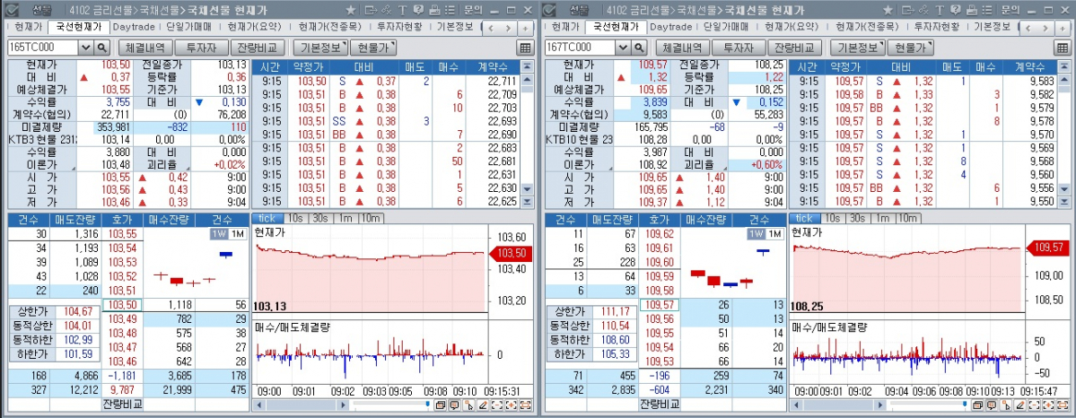Image resolution: width=1076 pixels, height=418 pixels.
Task: Select 10s interval in right chart
Action: point(833,218)
